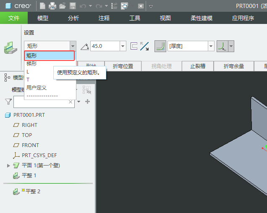This screenshot has height=213, width=267.
Task: Open the [厚度] radius dropdown arrow
Action: tap(211, 46)
